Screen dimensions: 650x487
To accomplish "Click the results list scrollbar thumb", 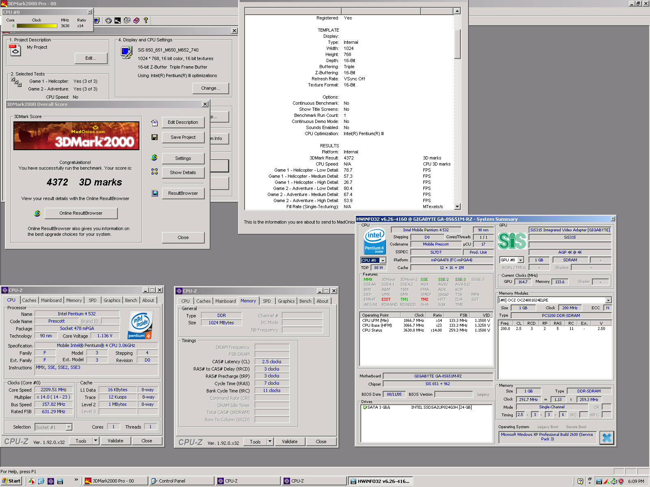I will click(x=457, y=44).
